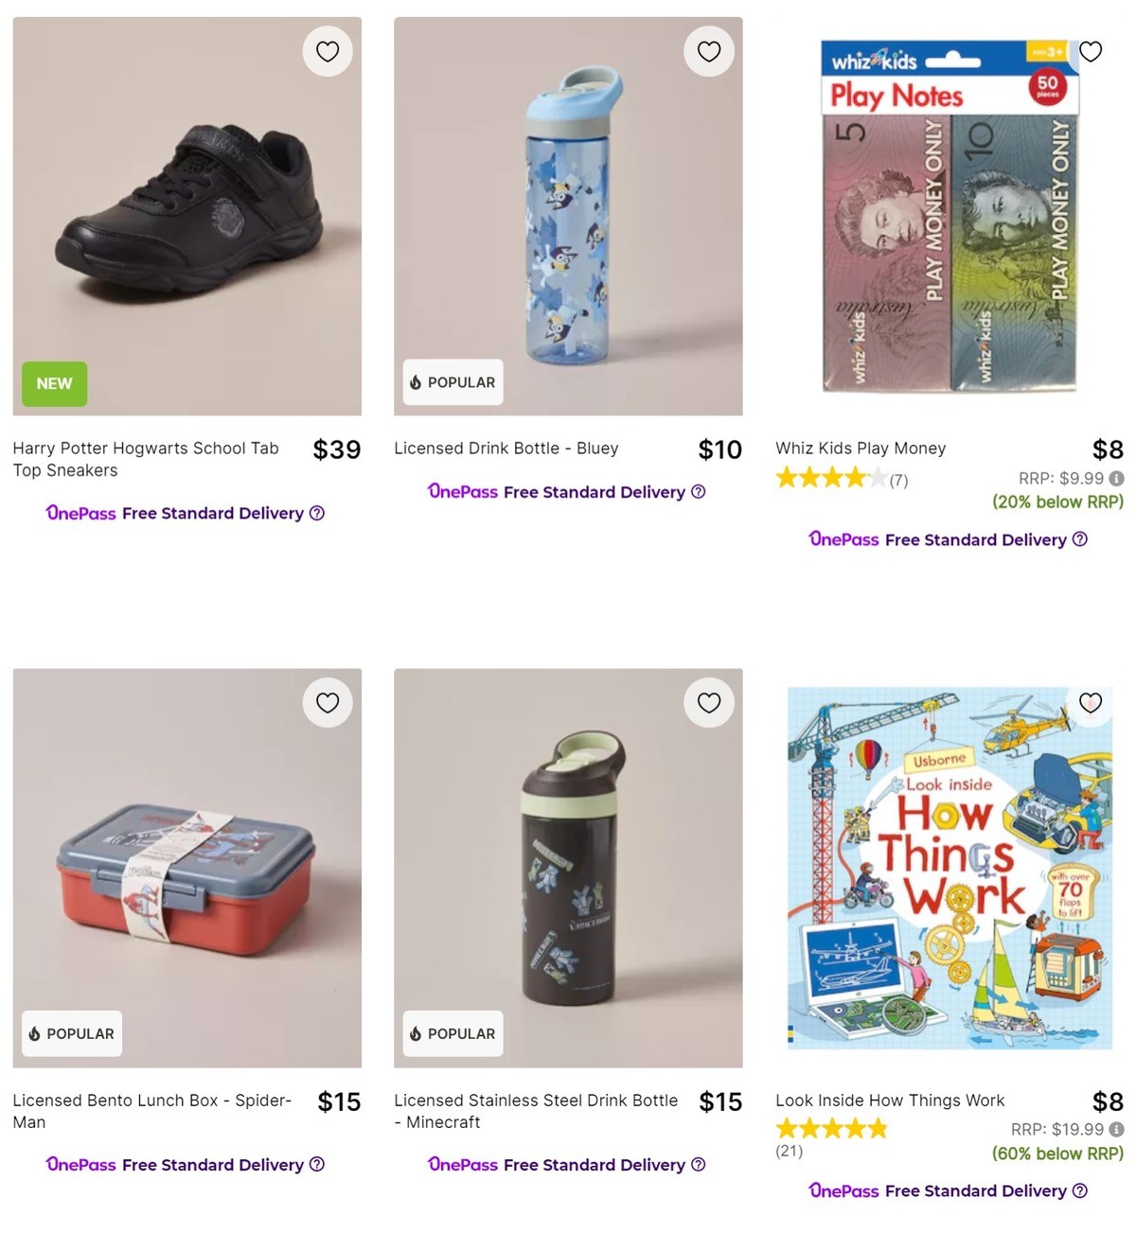Toggle favorite heart on Minecraft drink bottle

tap(709, 703)
